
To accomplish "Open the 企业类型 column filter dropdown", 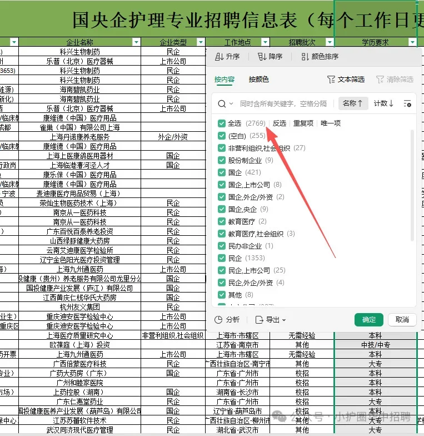I will [200, 42].
